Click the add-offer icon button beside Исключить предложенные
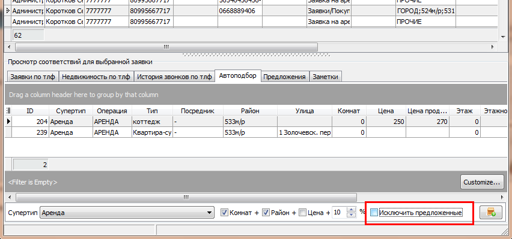This screenshot has width=512, height=239. [x=491, y=213]
